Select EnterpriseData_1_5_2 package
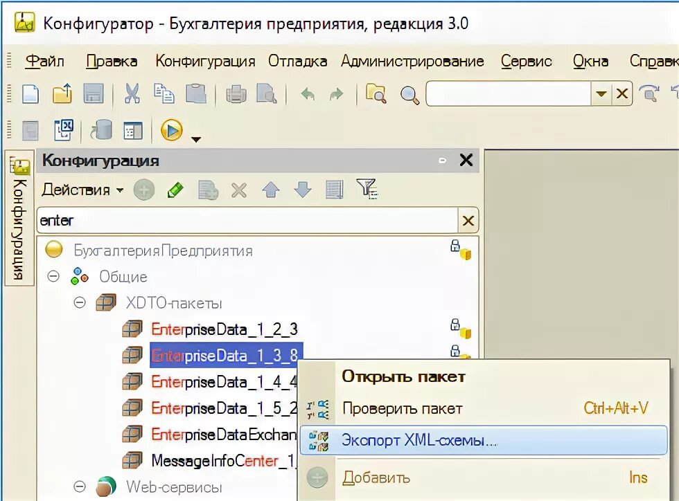Viewport: 679px width, 501px height. (x=224, y=408)
